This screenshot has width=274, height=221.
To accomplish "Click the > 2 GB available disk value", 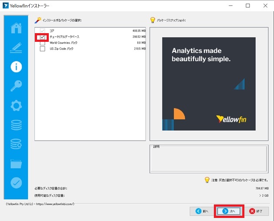I will coord(264,195).
